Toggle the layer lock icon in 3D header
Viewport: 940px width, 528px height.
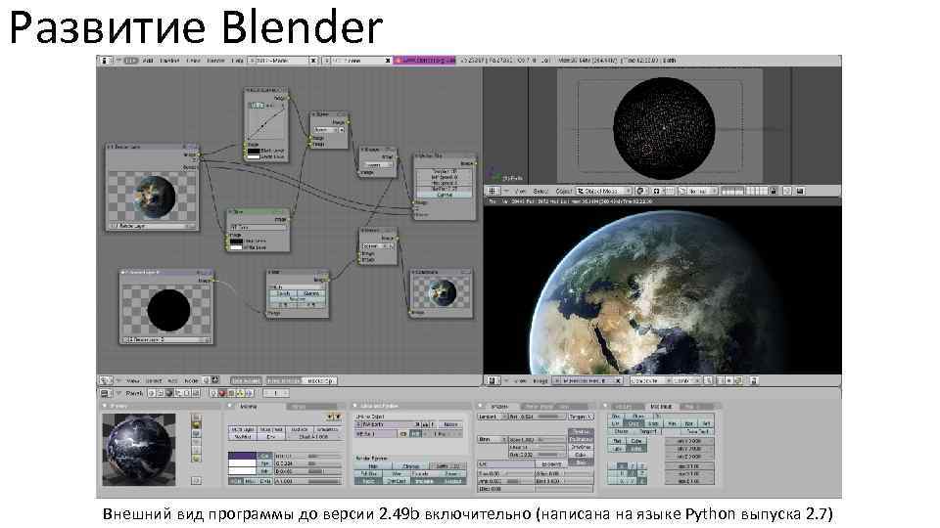click(x=774, y=191)
